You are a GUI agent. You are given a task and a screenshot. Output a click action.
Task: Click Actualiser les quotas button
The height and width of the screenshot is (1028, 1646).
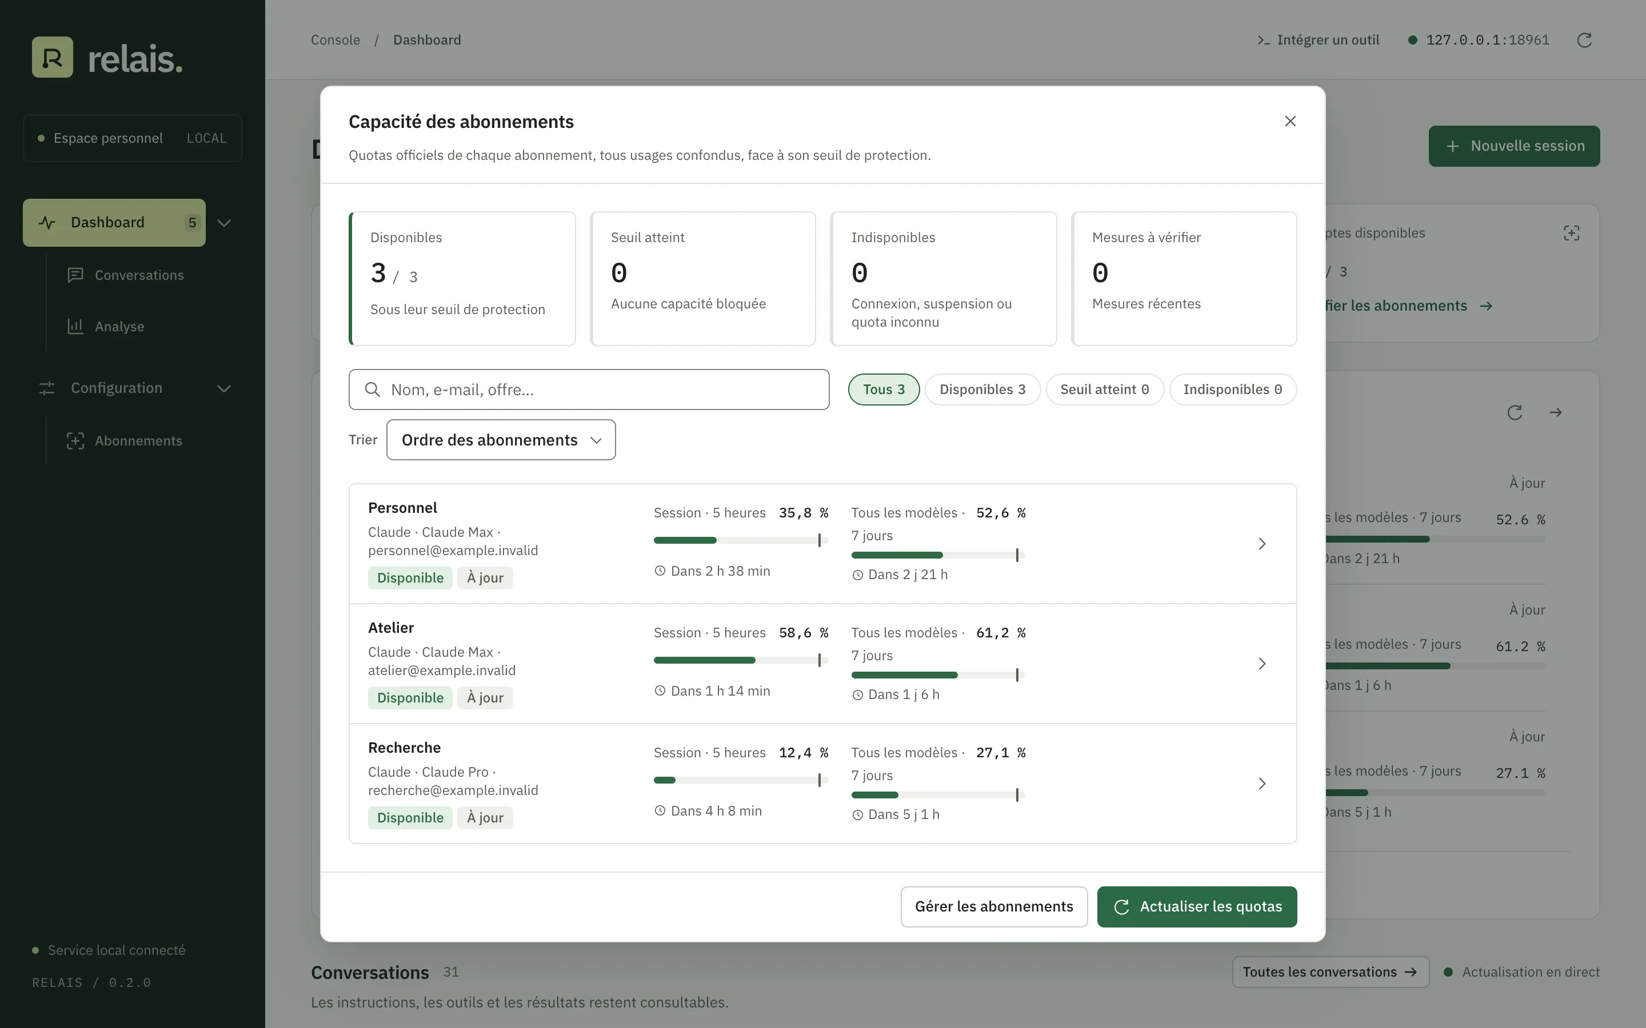[x=1196, y=907]
